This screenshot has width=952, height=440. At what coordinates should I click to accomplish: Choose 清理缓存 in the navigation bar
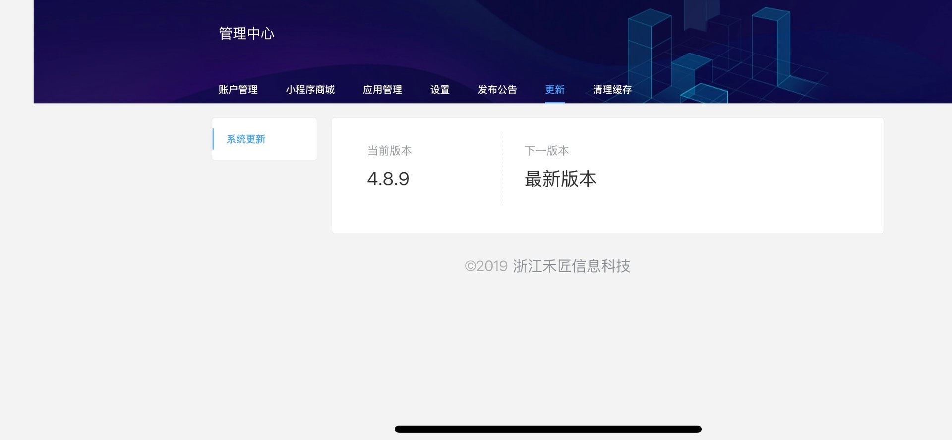point(612,90)
